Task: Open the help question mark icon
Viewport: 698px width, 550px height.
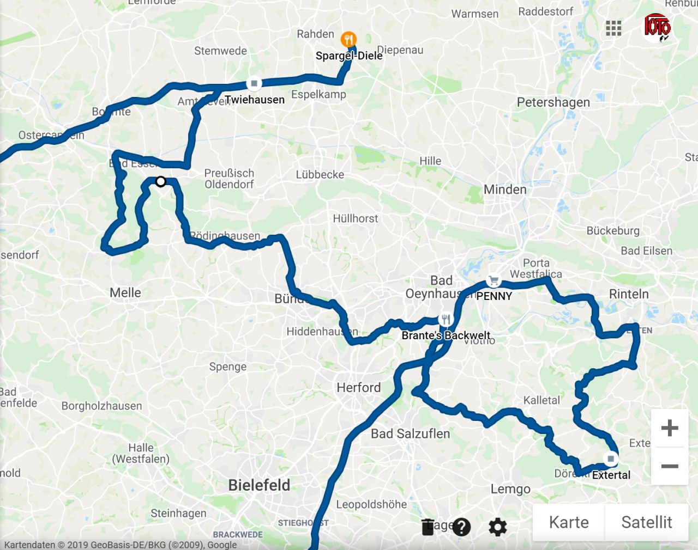Action: click(x=461, y=527)
